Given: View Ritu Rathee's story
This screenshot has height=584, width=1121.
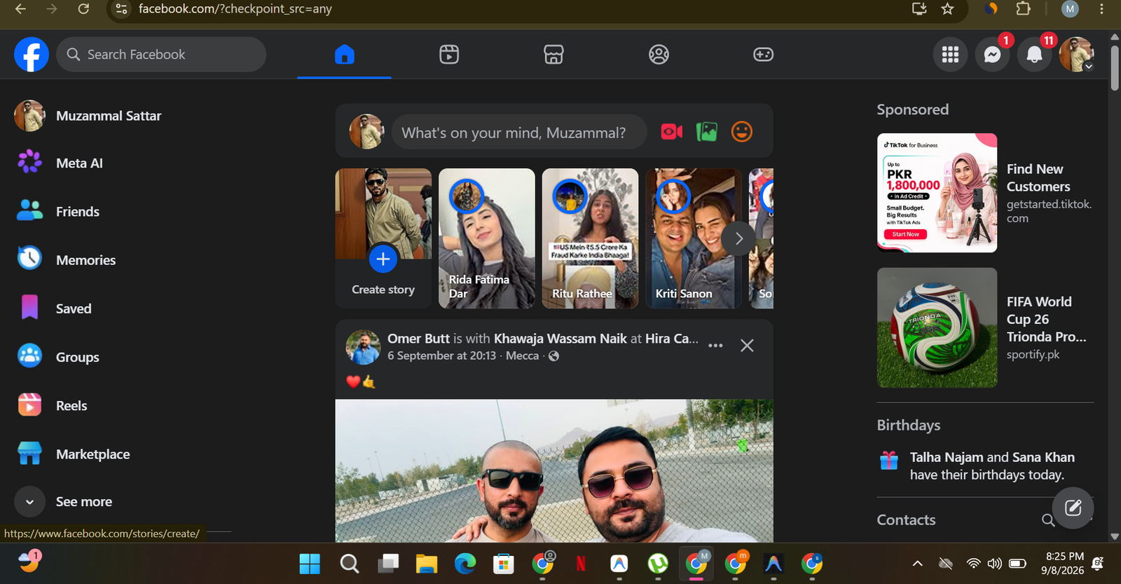Looking at the screenshot, I should pyautogui.click(x=590, y=238).
